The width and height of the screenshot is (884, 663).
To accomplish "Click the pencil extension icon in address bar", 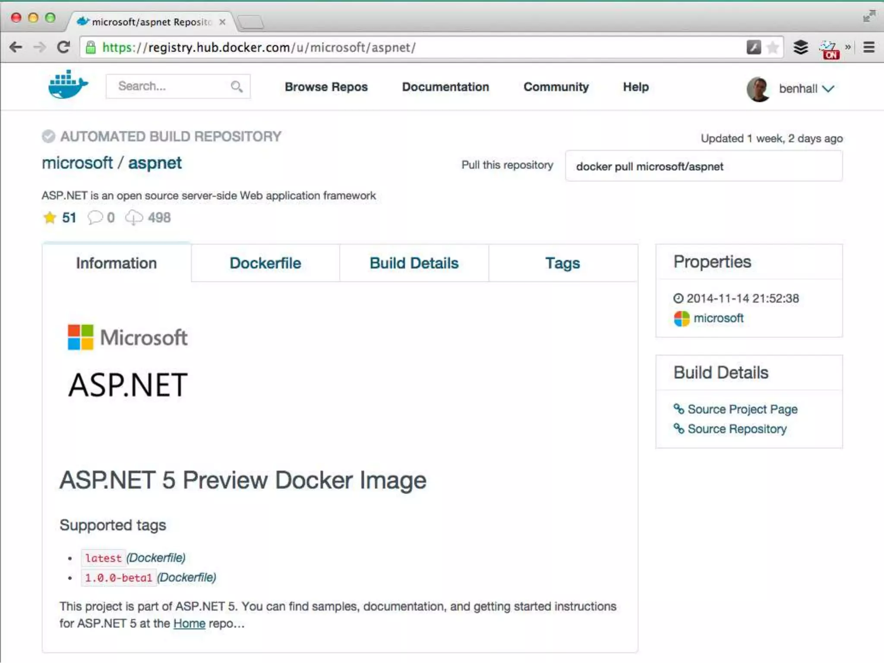I will click(x=754, y=47).
